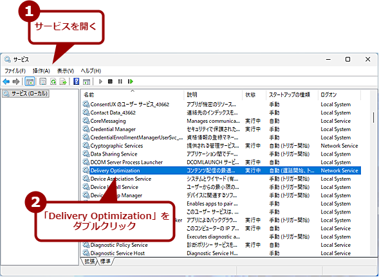
Task: Select the Diagnostic Policy Service name
Action: pos(119,245)
